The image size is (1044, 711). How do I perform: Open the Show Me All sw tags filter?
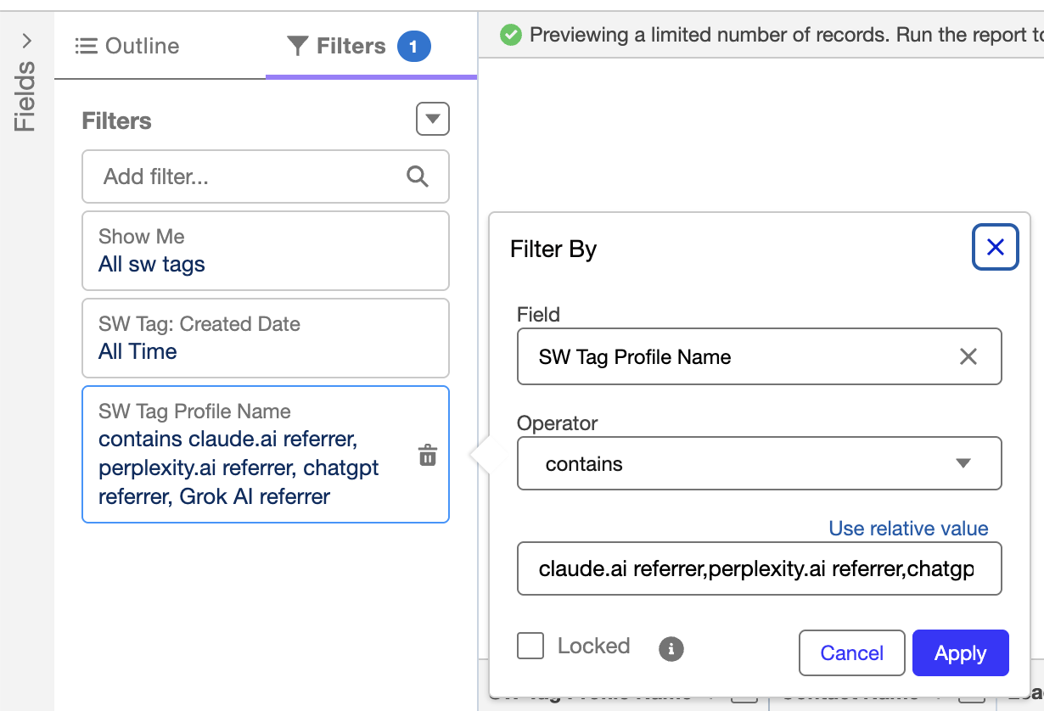click(266, 250)
